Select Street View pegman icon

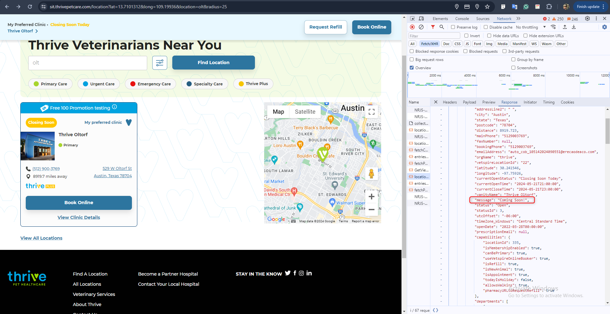(x=372, y=174)
